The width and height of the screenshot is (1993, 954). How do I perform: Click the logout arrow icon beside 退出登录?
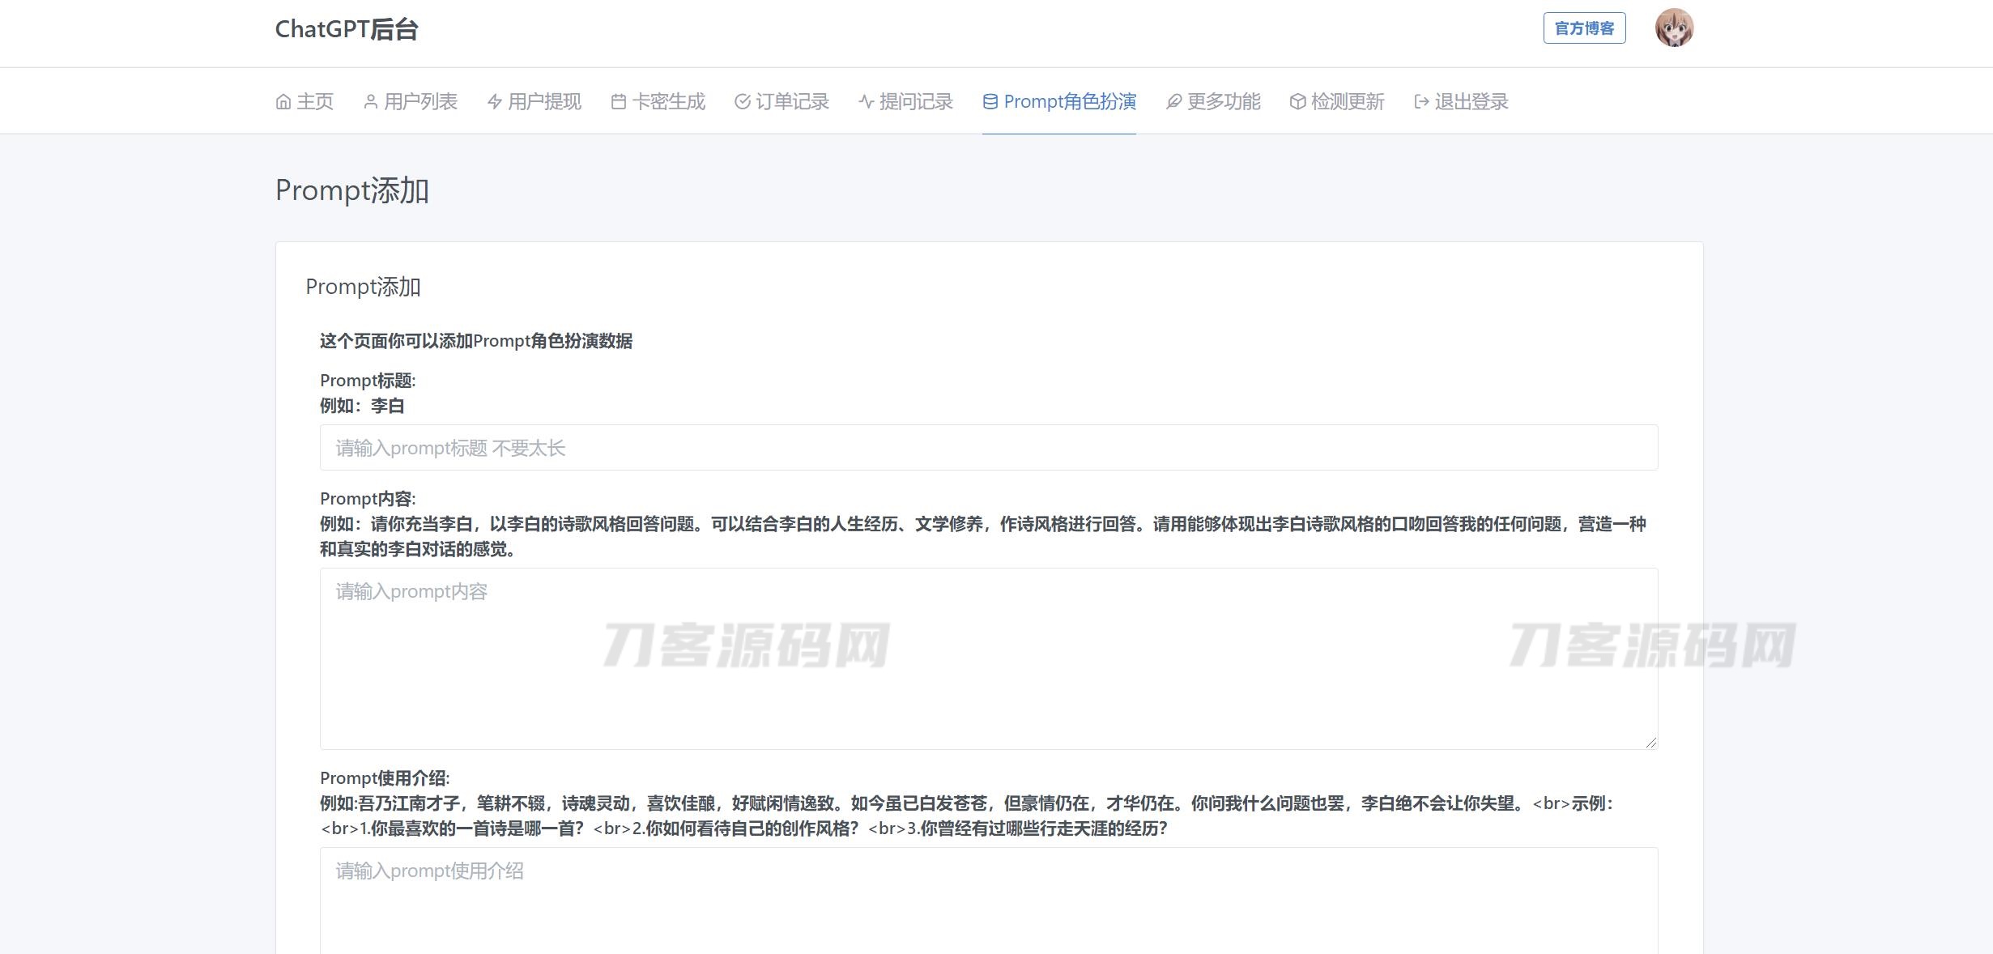1421,102
